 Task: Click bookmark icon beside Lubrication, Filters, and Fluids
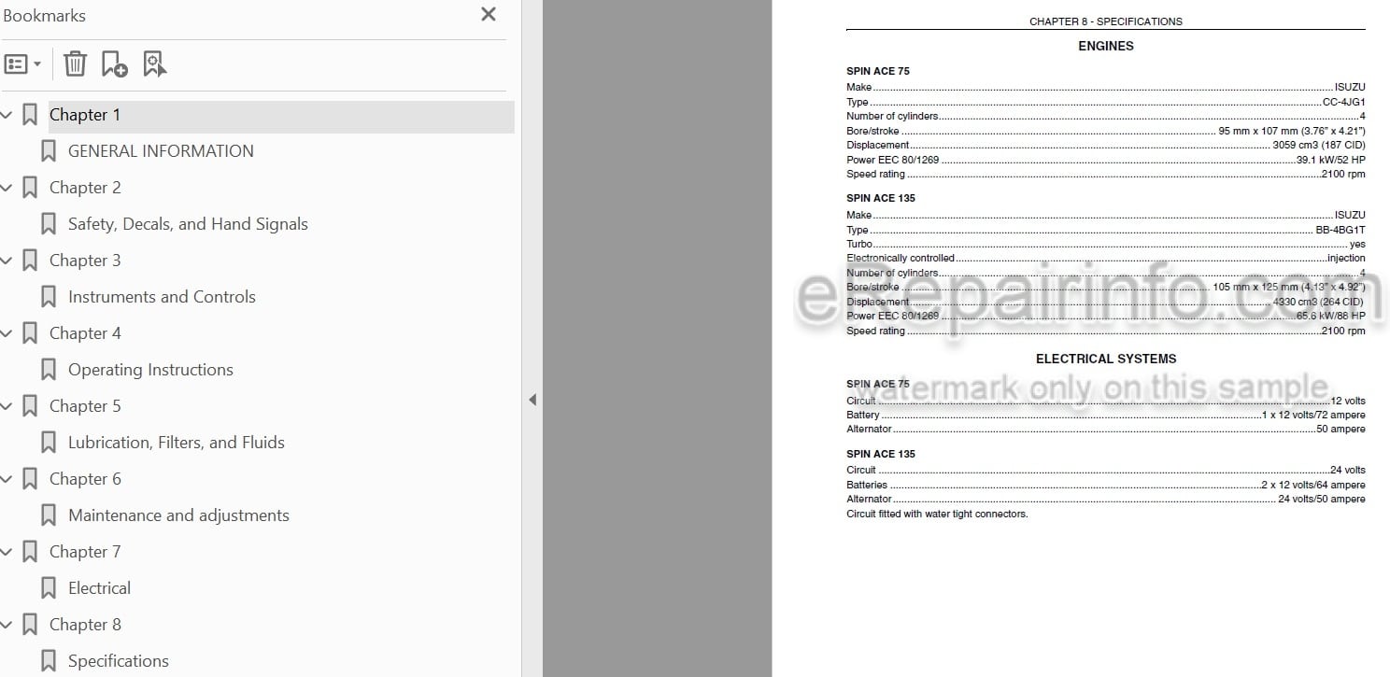pos(49,443)
